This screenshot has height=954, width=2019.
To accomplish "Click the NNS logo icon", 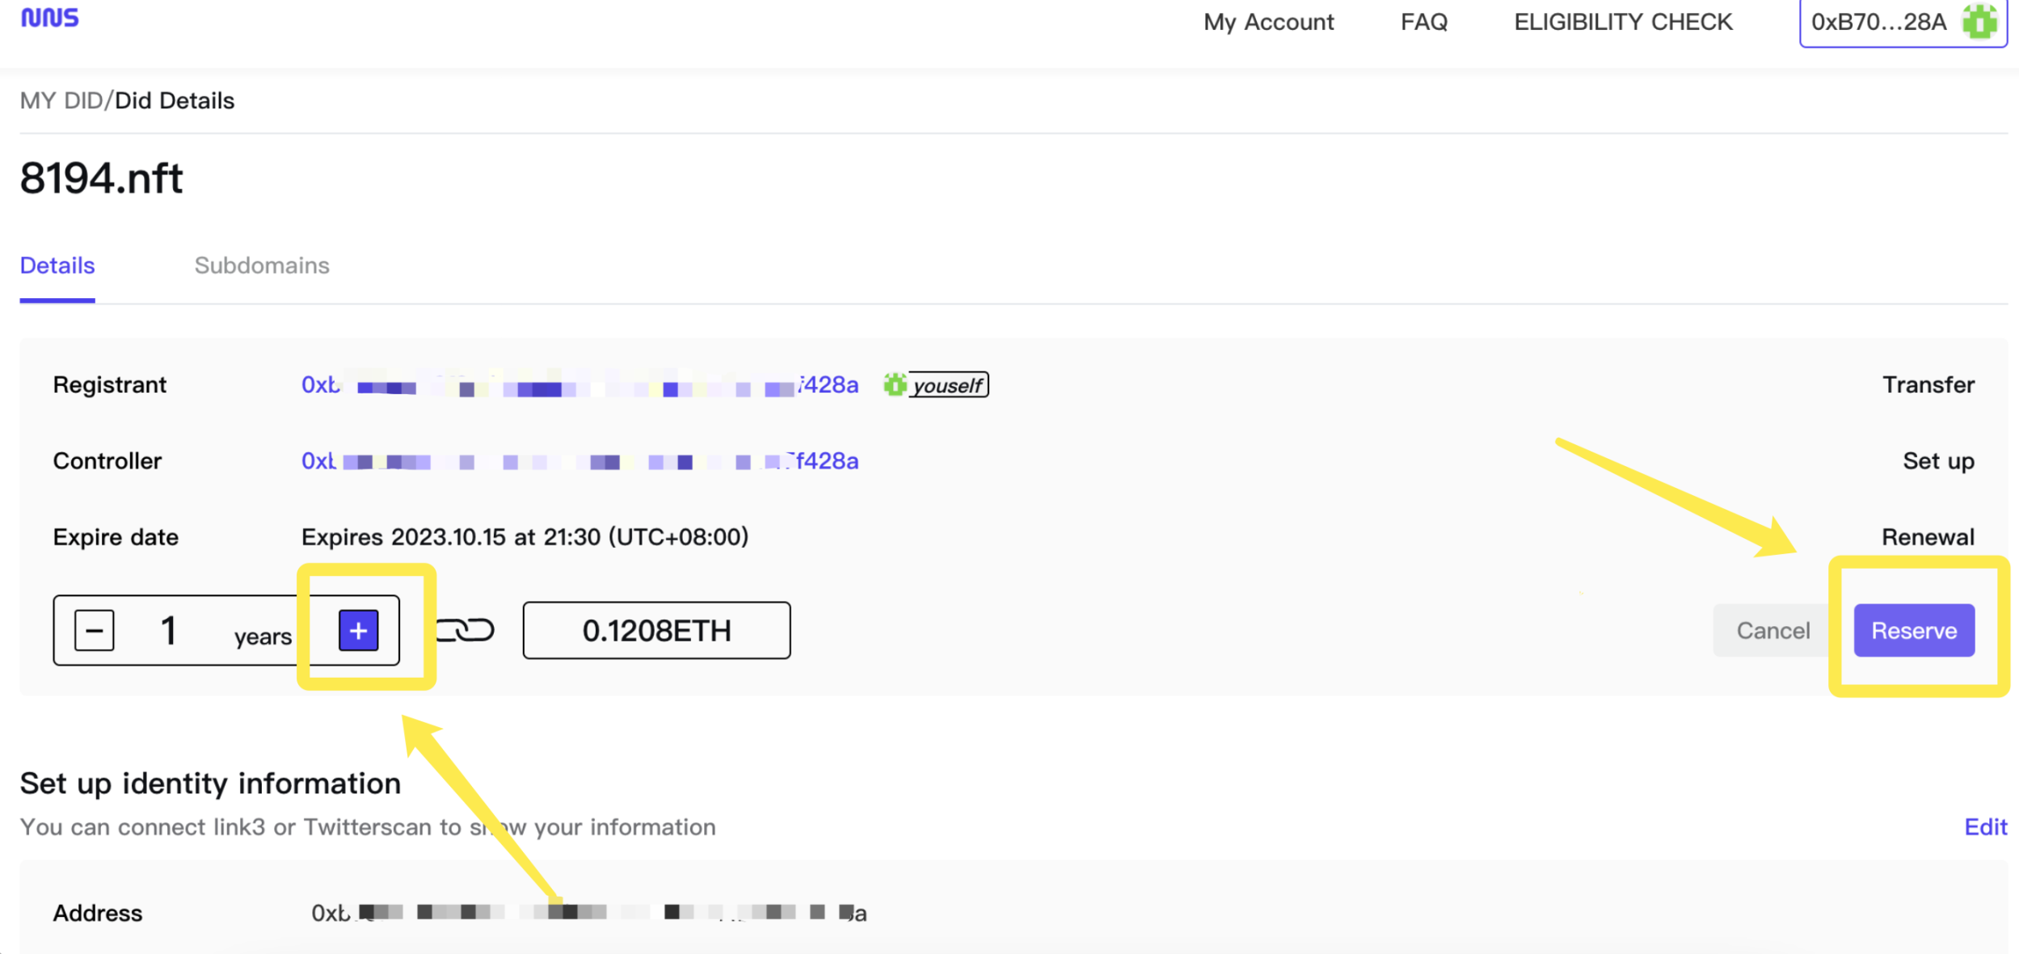I will 49,18.
